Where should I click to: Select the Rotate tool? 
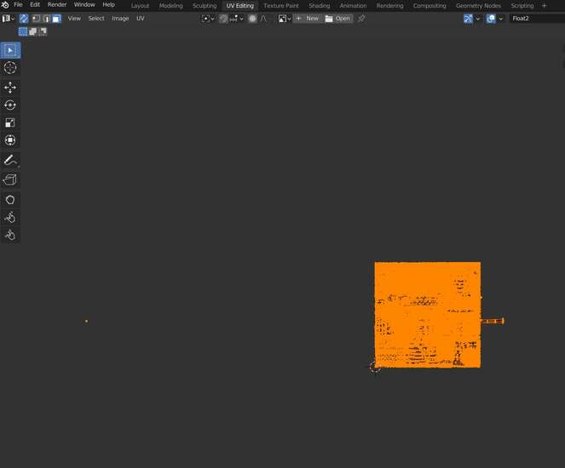point(10,105)
